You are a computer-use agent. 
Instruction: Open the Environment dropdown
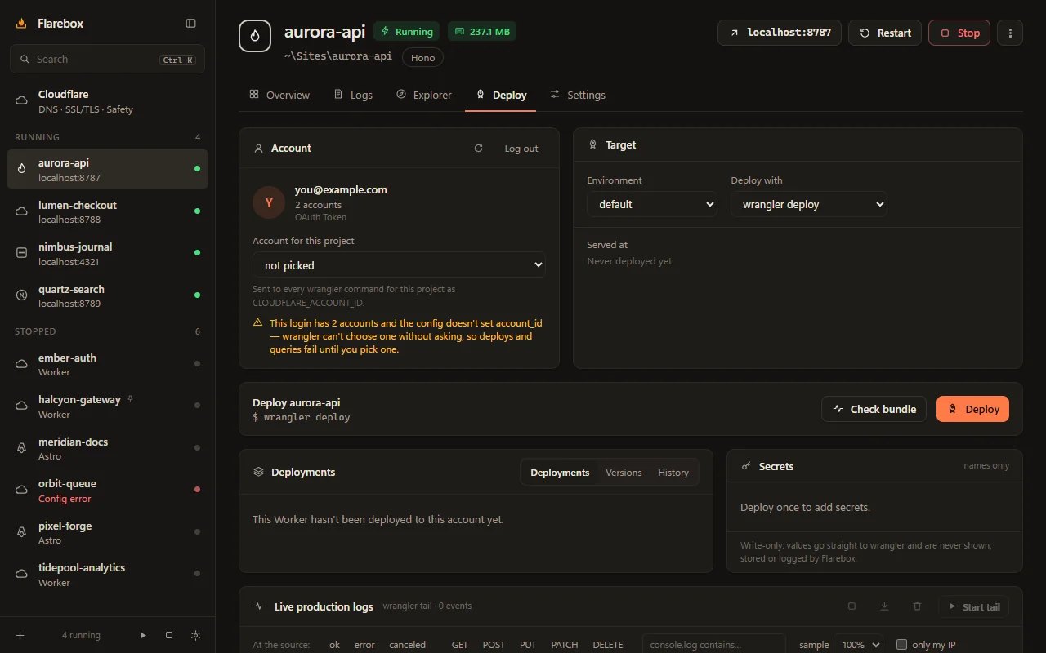(652, 204)
